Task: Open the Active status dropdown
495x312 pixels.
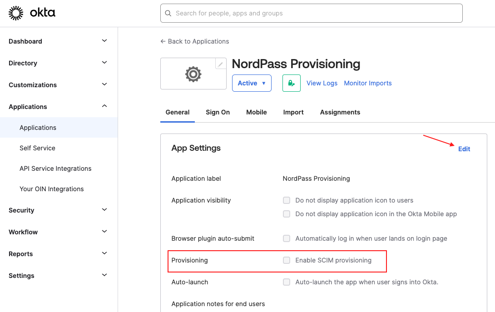Action: pyautogui.click(x=252, y=83)
